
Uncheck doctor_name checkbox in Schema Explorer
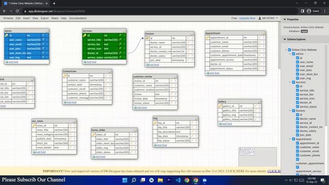[298, 119]
